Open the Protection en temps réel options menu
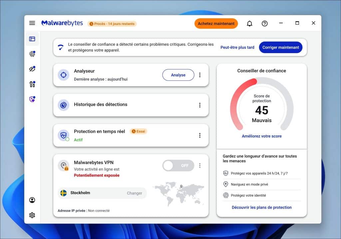341x239 pixels. click(x=200, y=135)
